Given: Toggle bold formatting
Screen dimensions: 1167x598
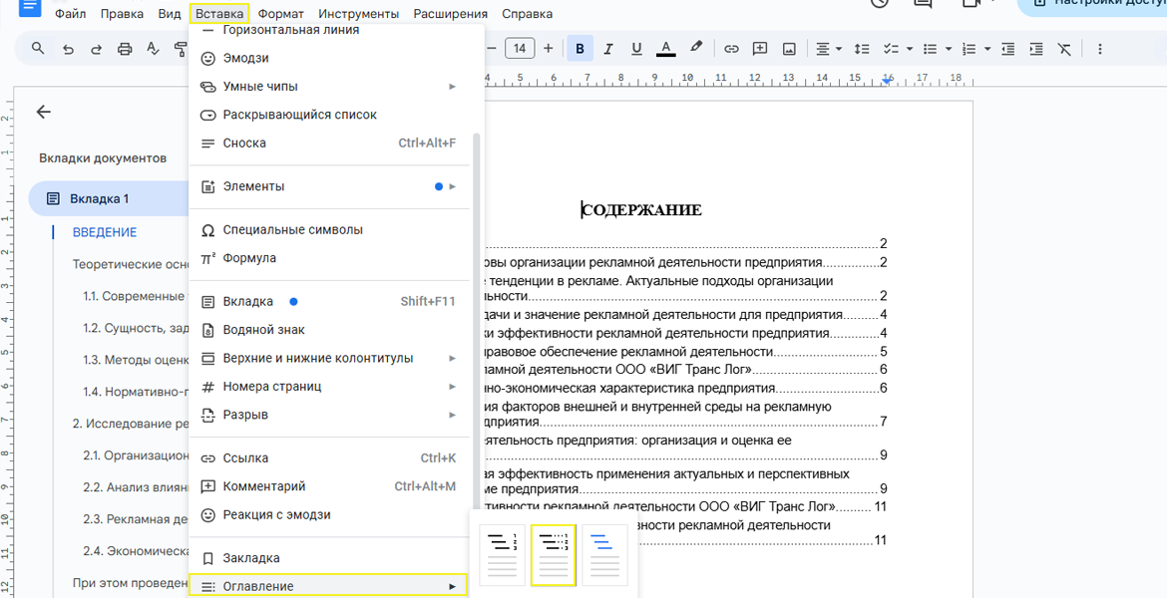Looking at the screenshot, I should point(580,49).
